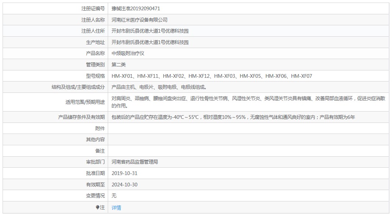
Task: Click the 结构及组成/主要组成成分 label
Action: (78, 87)
